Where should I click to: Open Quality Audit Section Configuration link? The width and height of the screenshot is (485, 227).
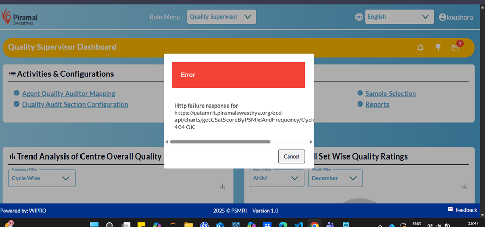(75, 104)
